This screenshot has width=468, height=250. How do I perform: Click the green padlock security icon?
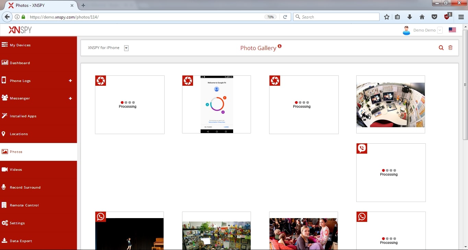[23, 17]
